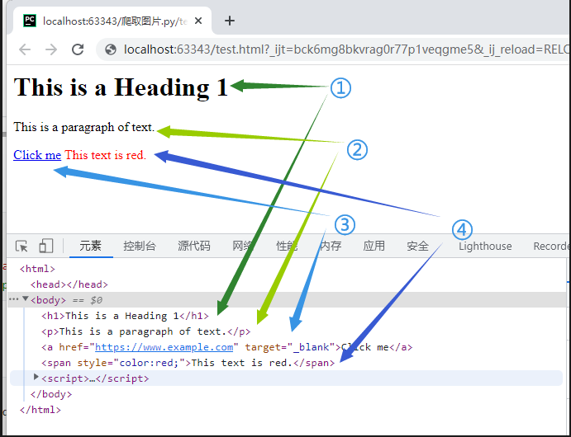Open https://www.example.com link in DOM tree
571x437 pixels.
(x=164, y=347)
